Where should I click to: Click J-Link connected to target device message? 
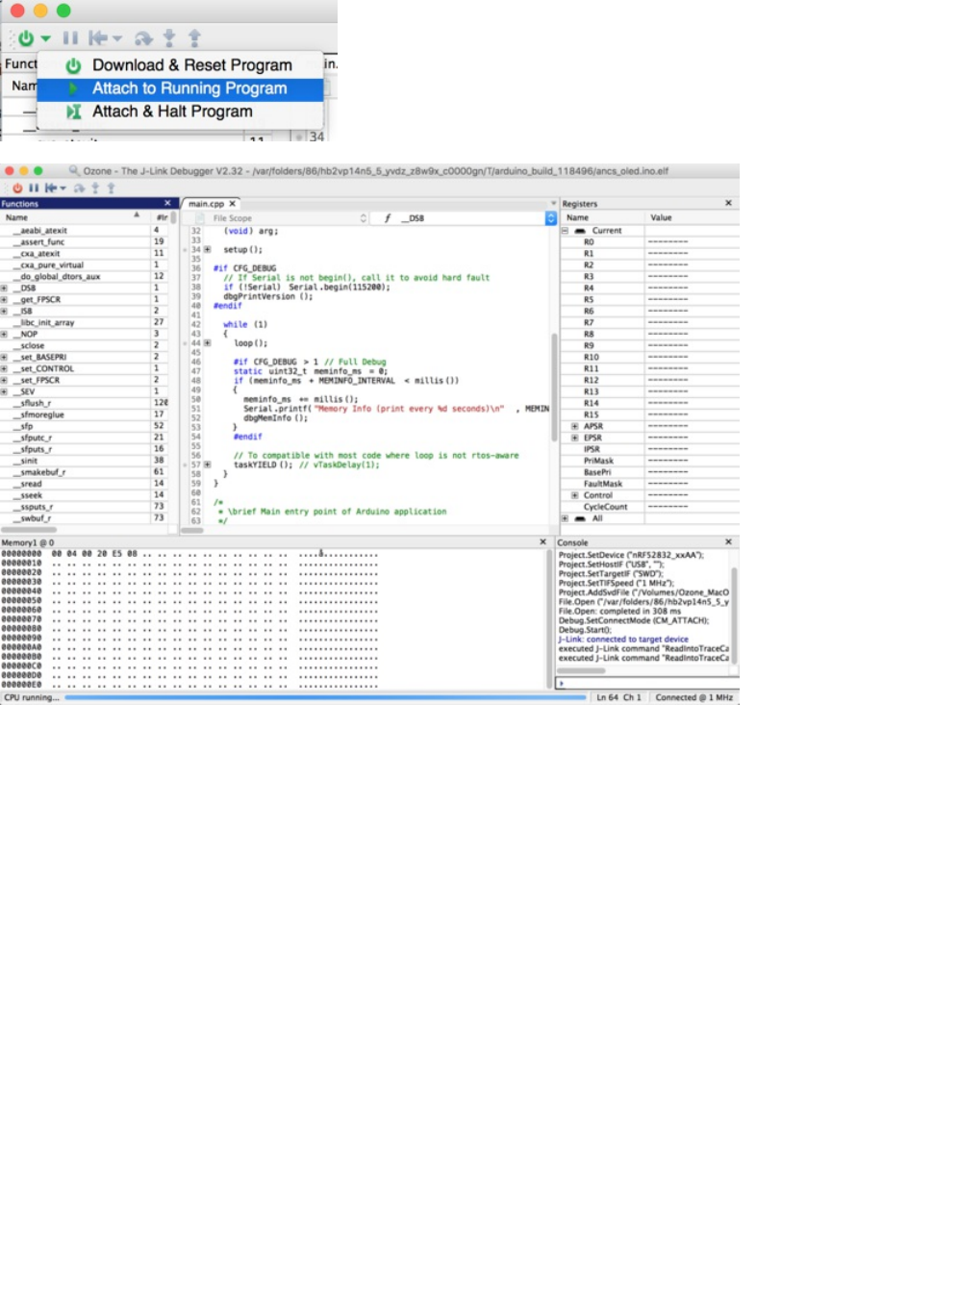point(623,640)
